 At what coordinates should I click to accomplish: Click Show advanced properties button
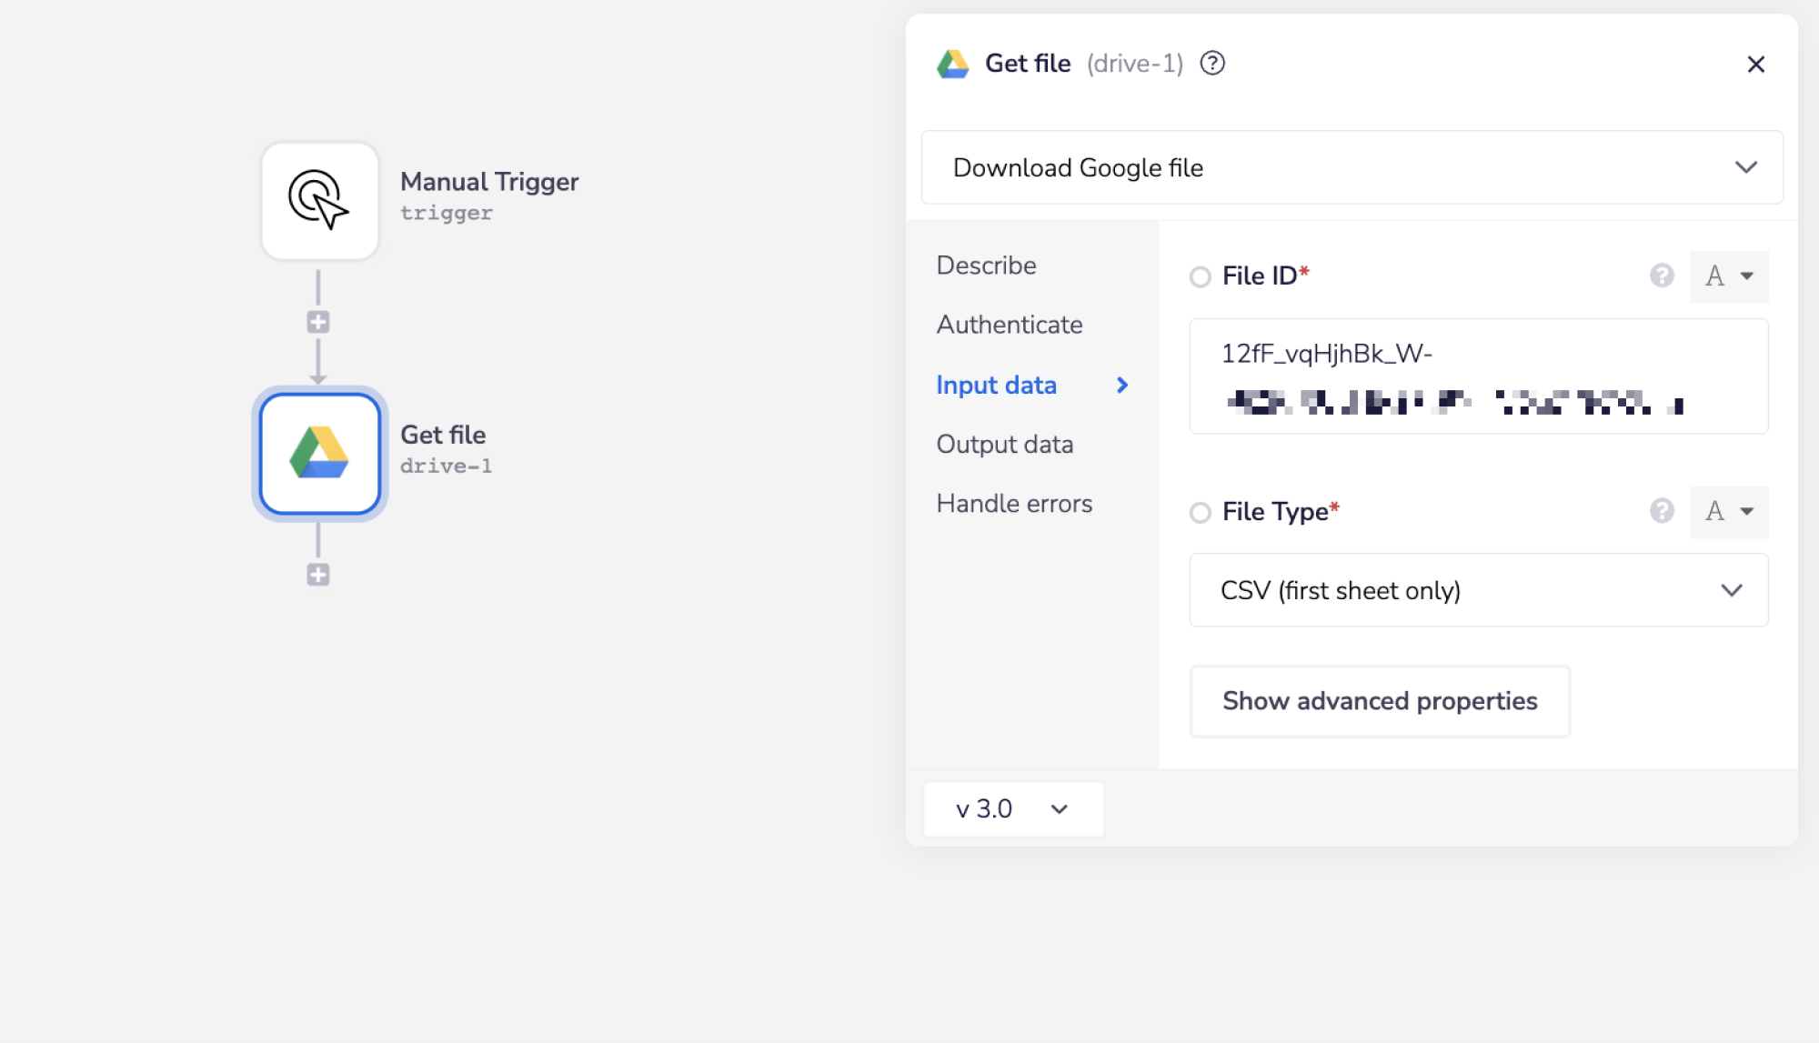[1379, 701]
